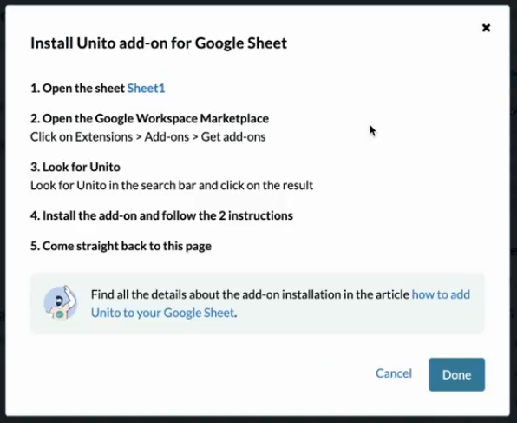Viewport: 517px width, 423px height.
Task: Click the 'Install the add-on' step four
Action: click(x=161, y=215)
